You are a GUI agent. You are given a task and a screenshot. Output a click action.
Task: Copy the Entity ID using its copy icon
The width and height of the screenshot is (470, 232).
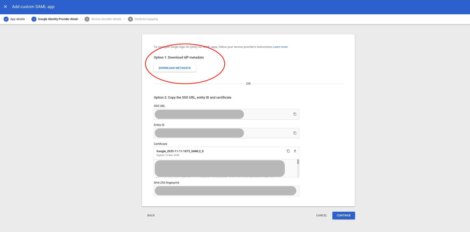(x=295, y=133)
